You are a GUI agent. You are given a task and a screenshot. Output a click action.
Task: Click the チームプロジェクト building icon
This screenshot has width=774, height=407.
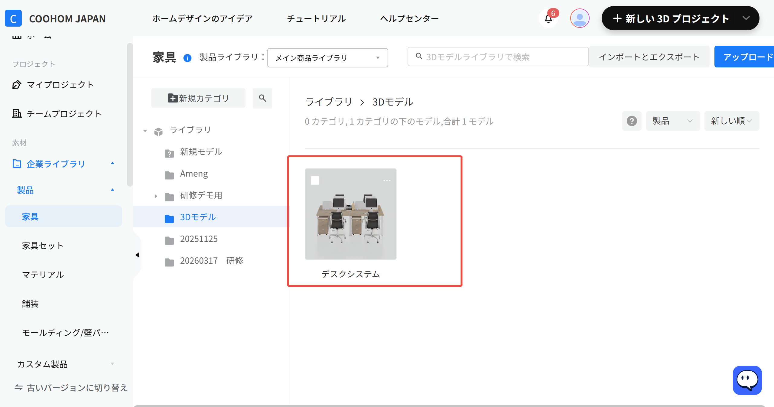pyautogui.click(x=17, y=113)
